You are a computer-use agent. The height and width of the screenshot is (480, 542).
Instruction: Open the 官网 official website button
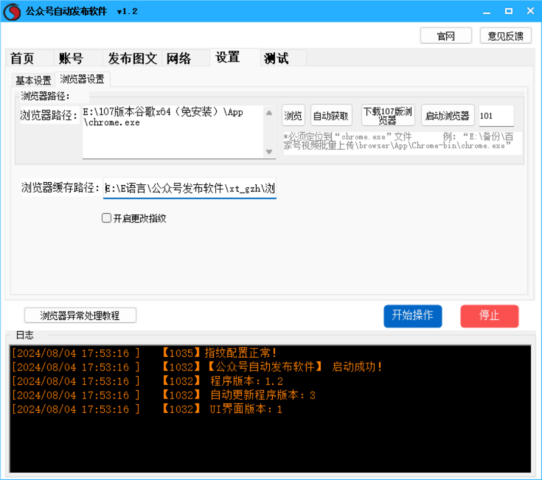(446, 36)
